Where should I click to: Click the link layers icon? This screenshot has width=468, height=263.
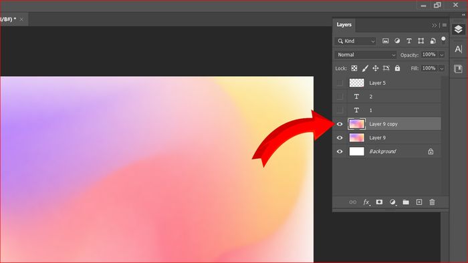coord(352,202)
